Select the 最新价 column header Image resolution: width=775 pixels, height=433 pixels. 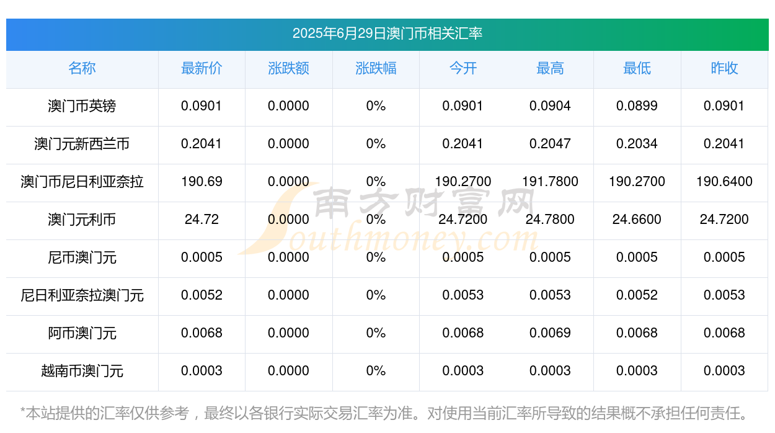pos(201,68)
